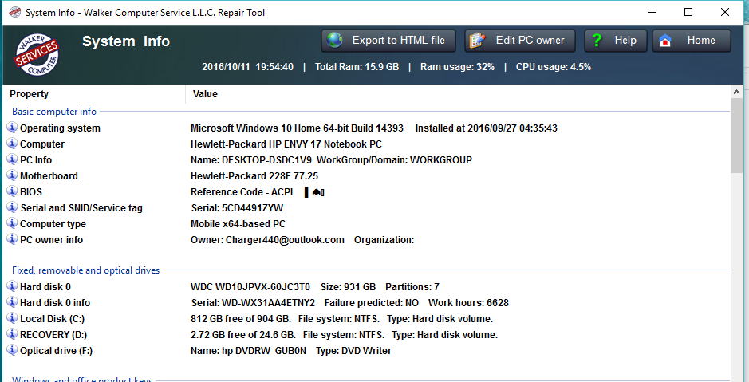
Task: Minimize the System Info window
Action: click(652, 13)
